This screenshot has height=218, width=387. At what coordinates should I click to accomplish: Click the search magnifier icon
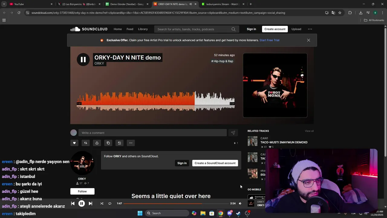point(233,29)
